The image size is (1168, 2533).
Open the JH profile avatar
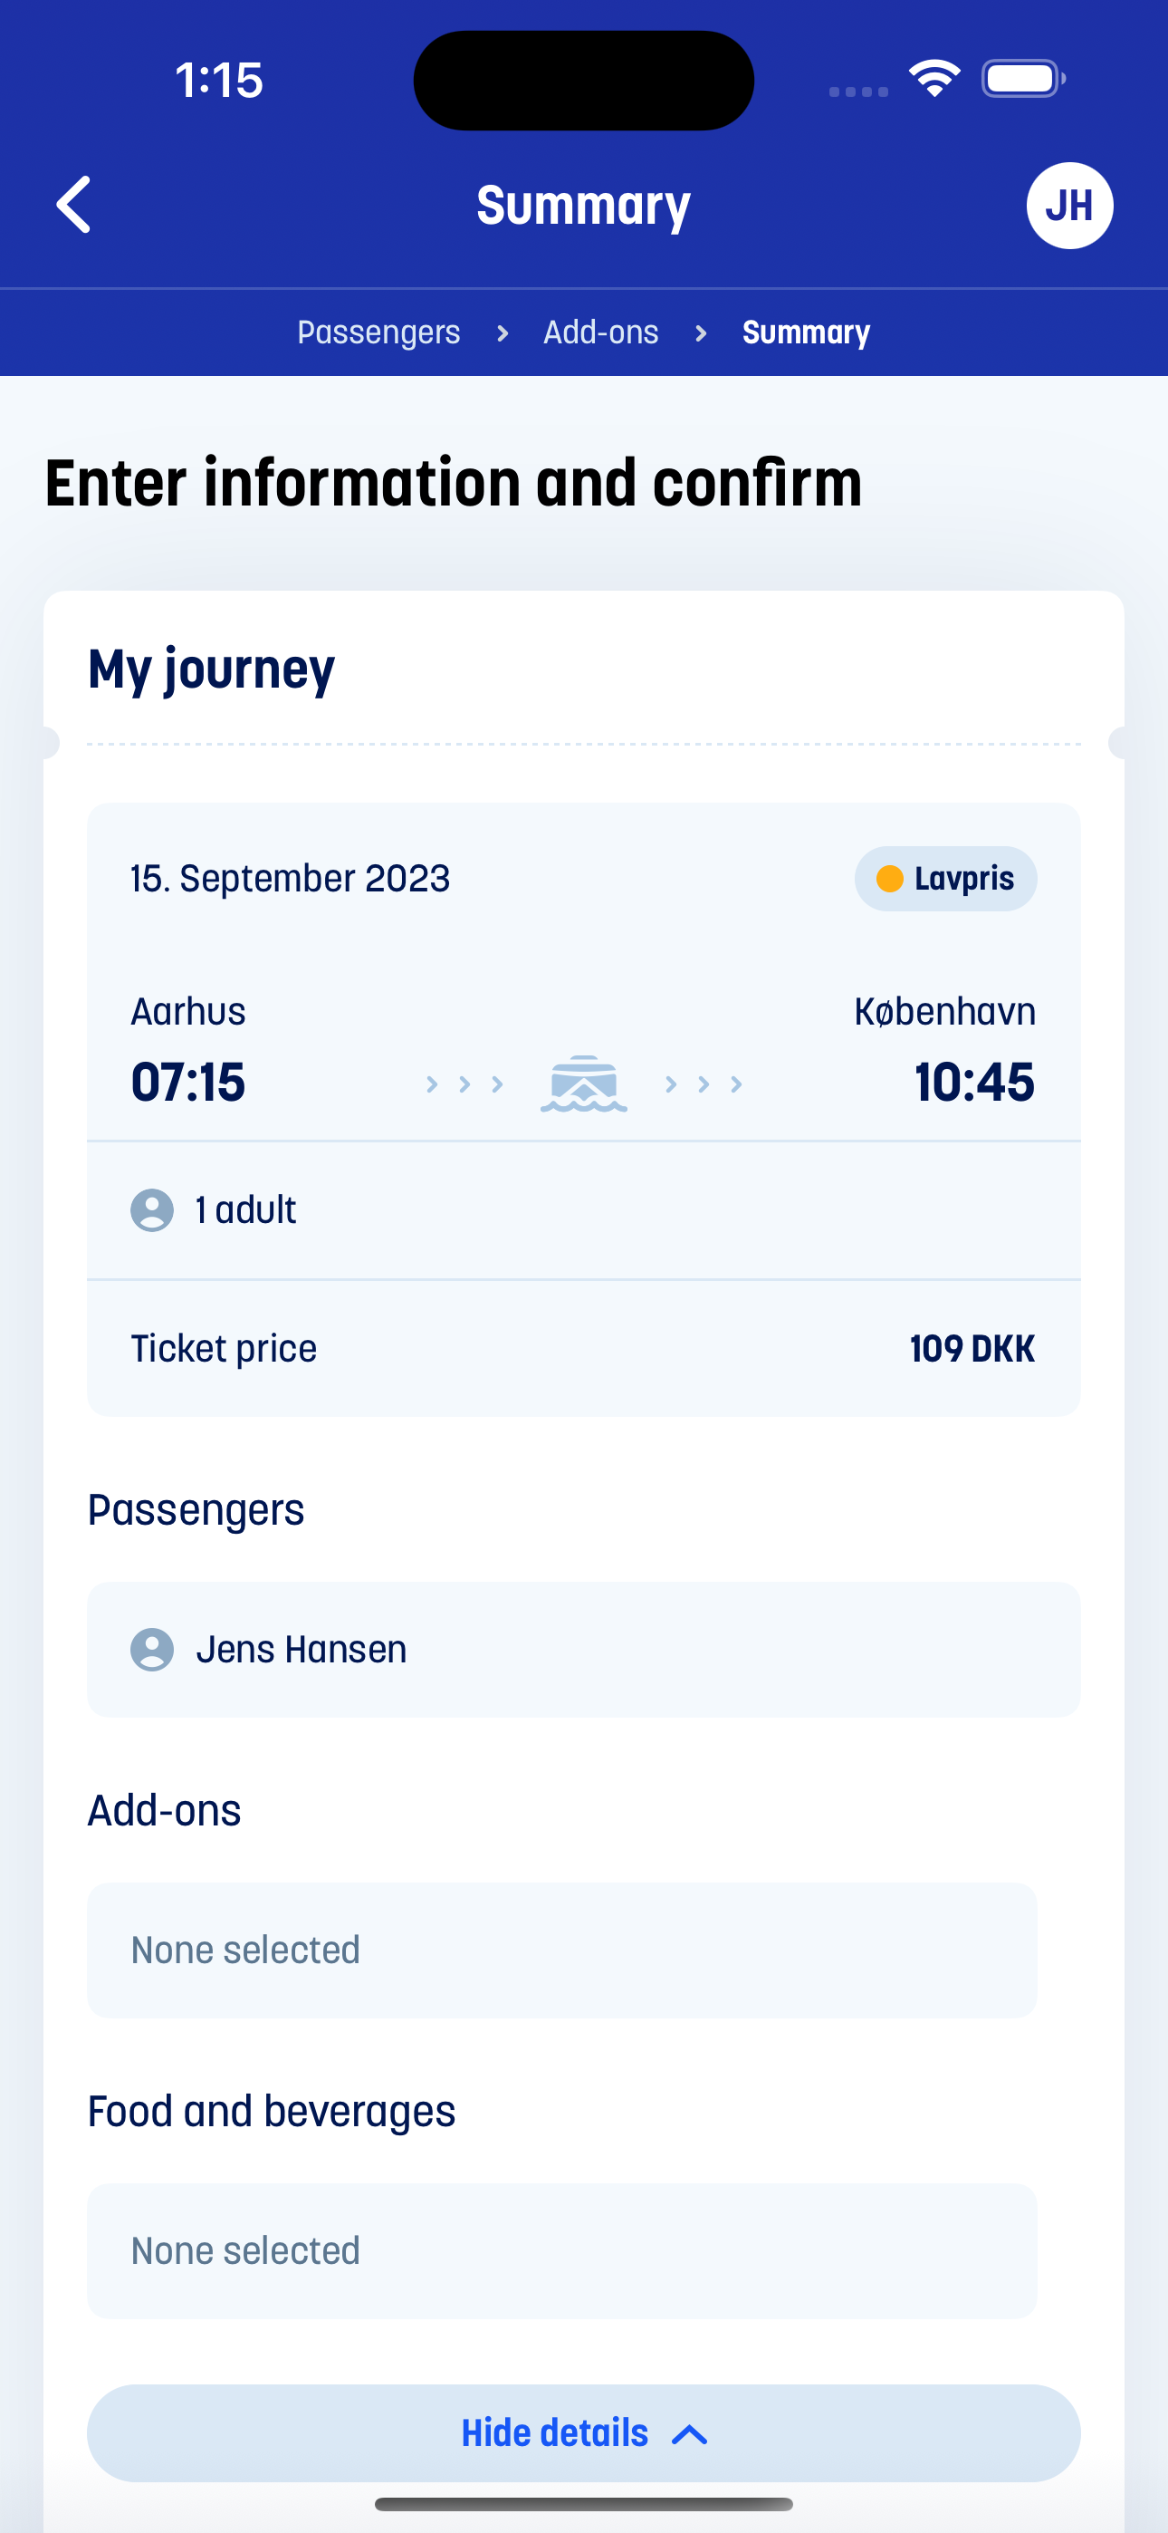(x=1069, y=206)
